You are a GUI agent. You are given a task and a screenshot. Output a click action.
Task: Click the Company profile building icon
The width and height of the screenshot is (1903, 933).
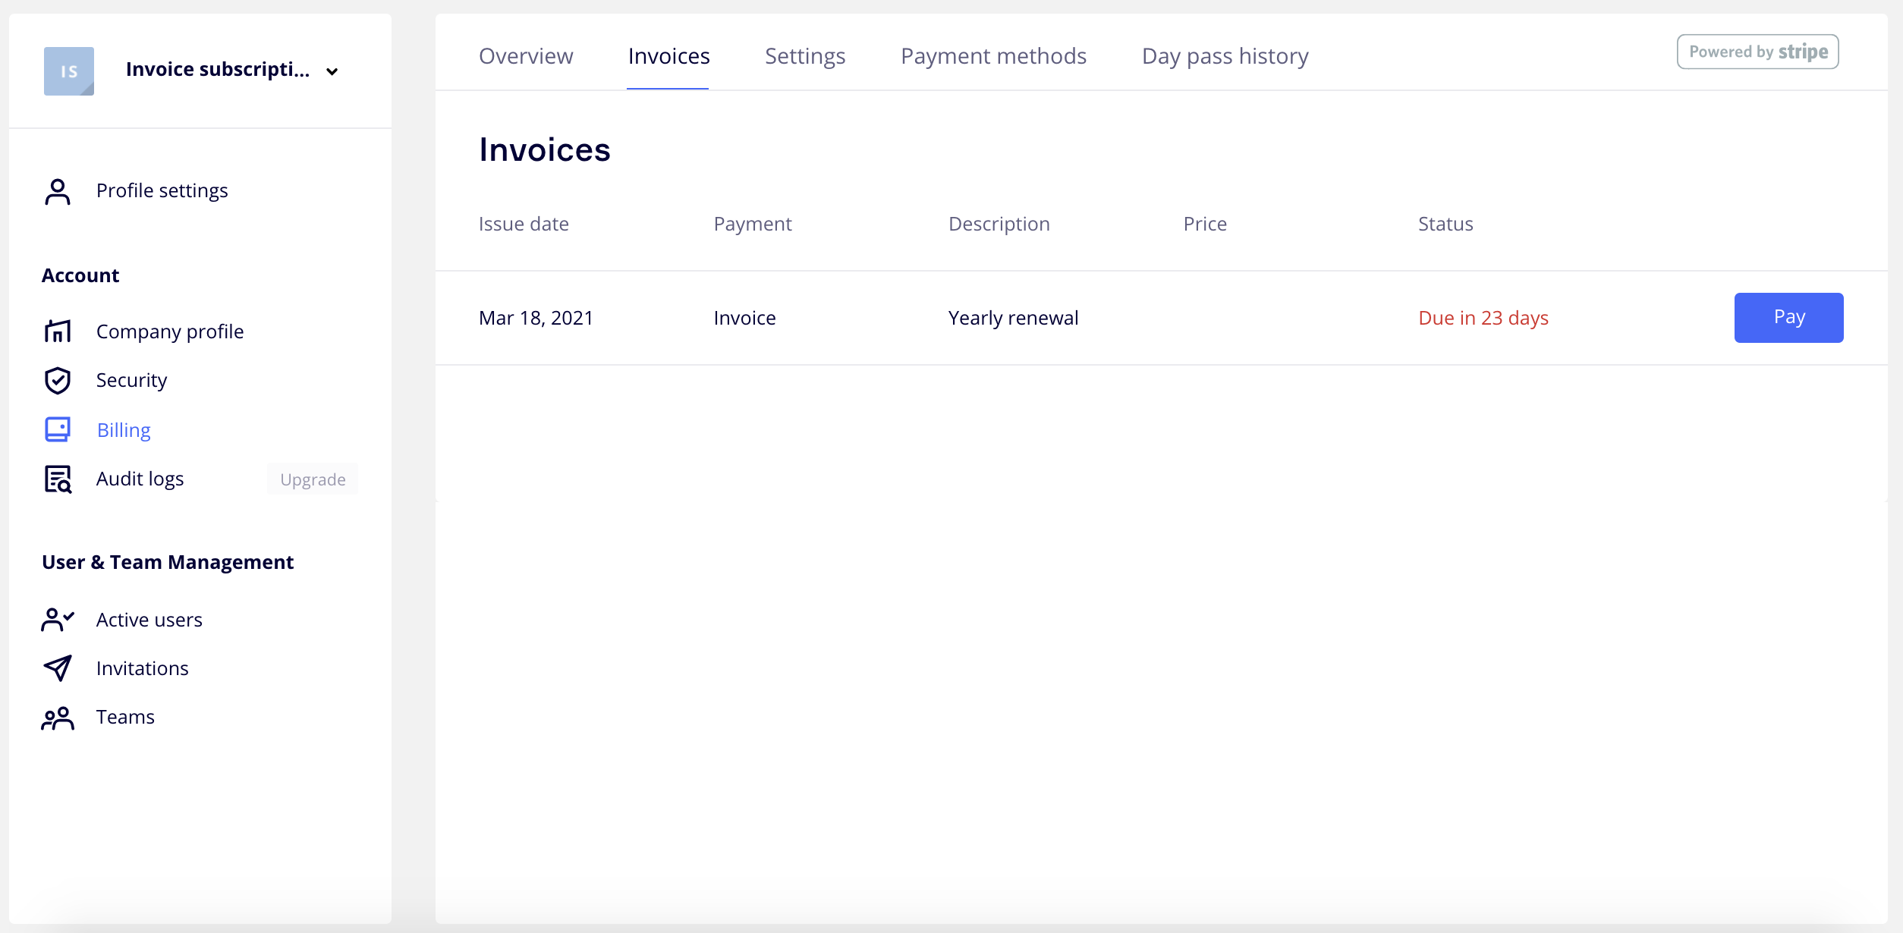coord(58,331)
